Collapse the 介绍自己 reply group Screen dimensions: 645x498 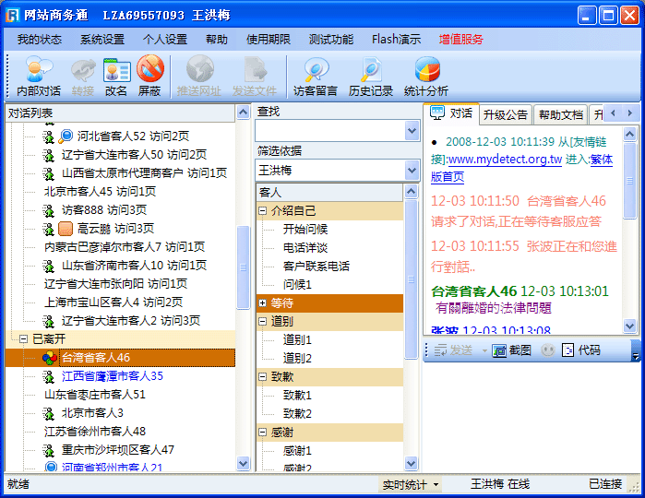pos(263,211)
